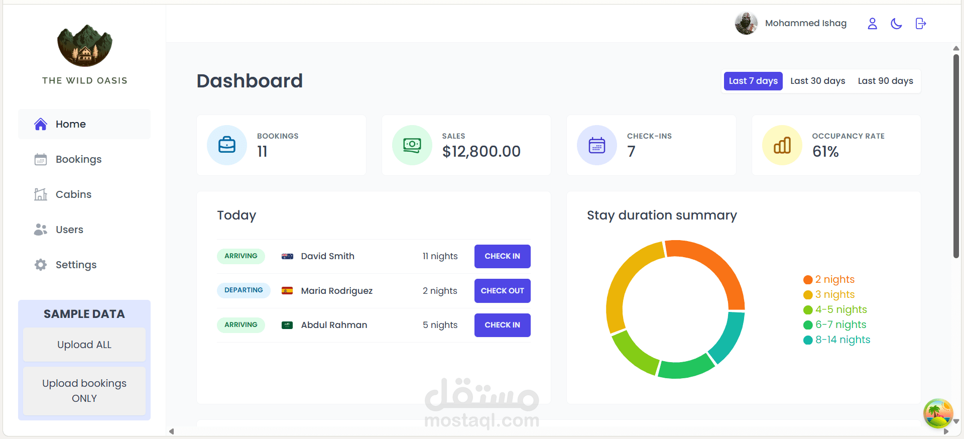This screenshot has height=439, width=964.
Task: Click the Sales banknote stat icon
Action: point(412,145)
